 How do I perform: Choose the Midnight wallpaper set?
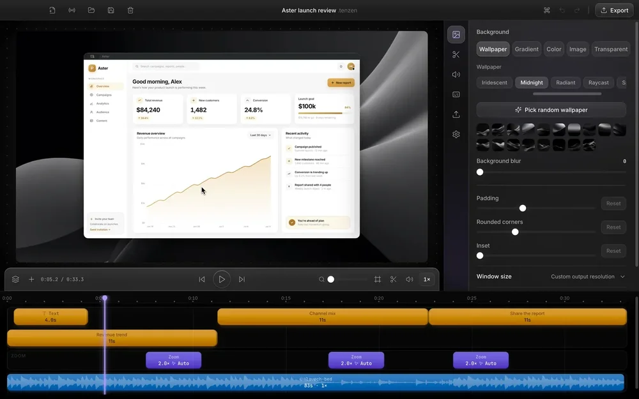click(x=532, y=82)
